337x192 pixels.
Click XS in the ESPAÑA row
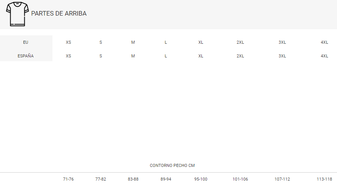(68, 56)
